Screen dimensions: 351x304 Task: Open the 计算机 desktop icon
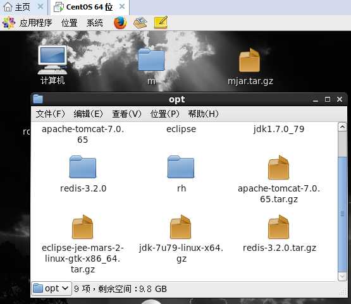(x=52, y=60)
